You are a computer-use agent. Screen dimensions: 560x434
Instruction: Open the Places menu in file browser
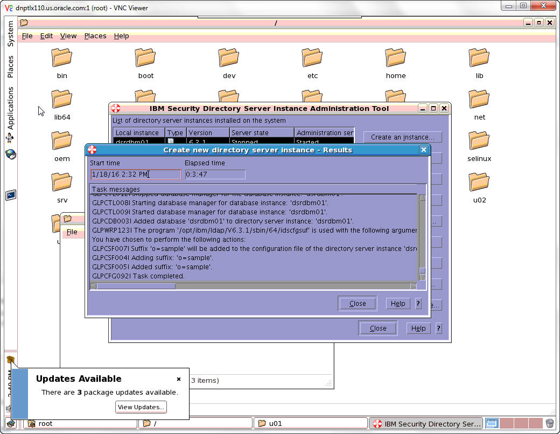click(x=95, y=36)
